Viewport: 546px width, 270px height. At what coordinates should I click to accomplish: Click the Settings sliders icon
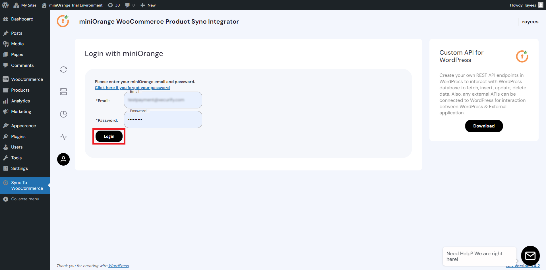point(6,168)
